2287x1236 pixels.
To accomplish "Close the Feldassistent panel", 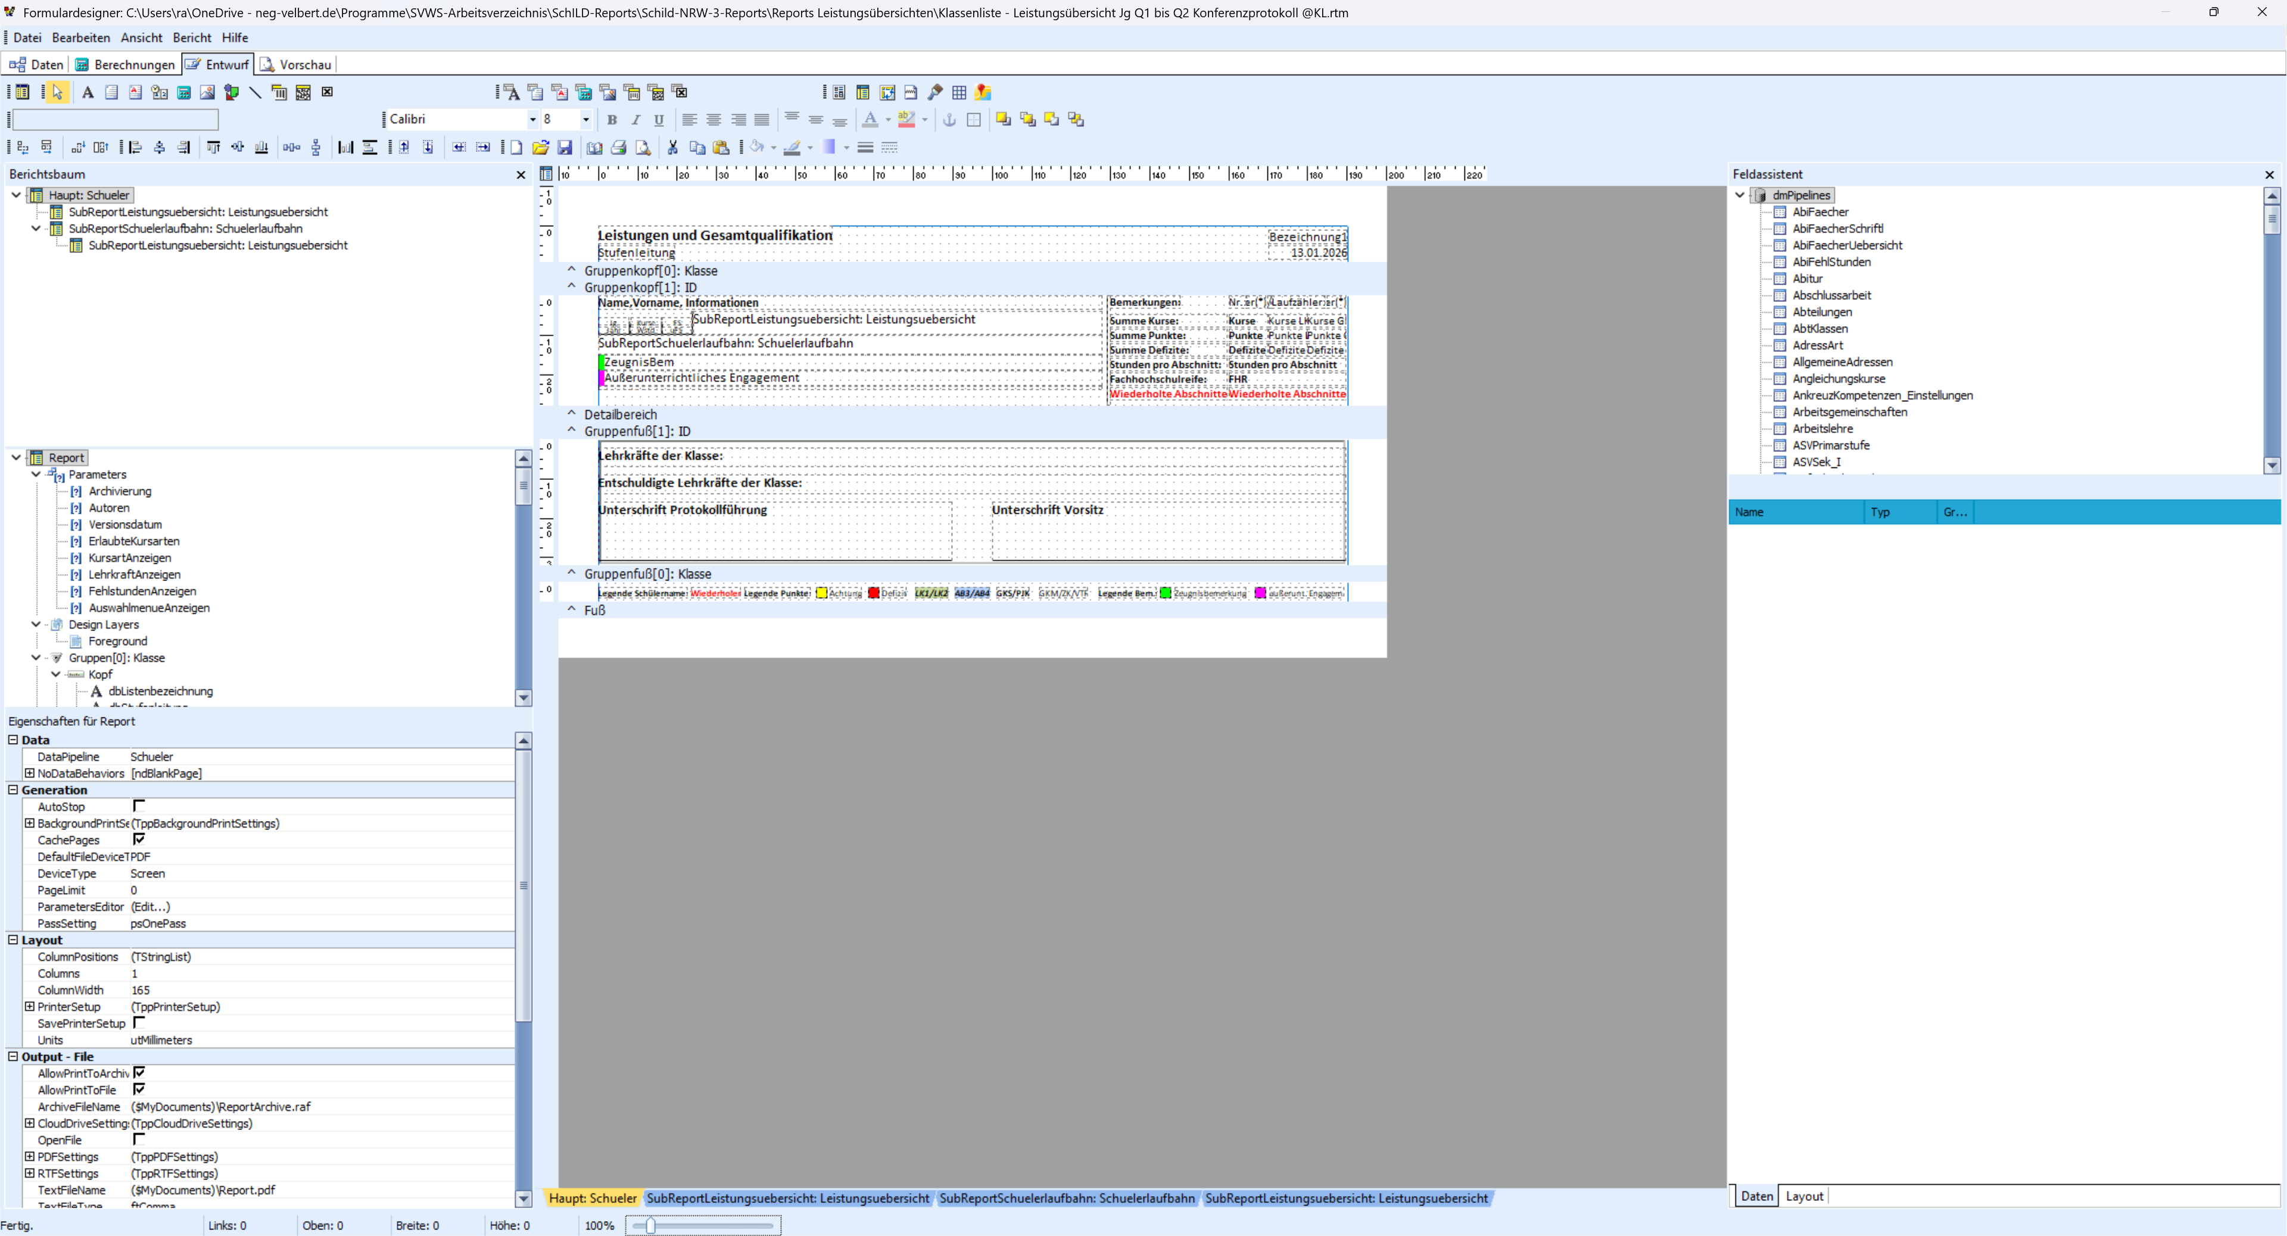I will tap(2270, 175).
